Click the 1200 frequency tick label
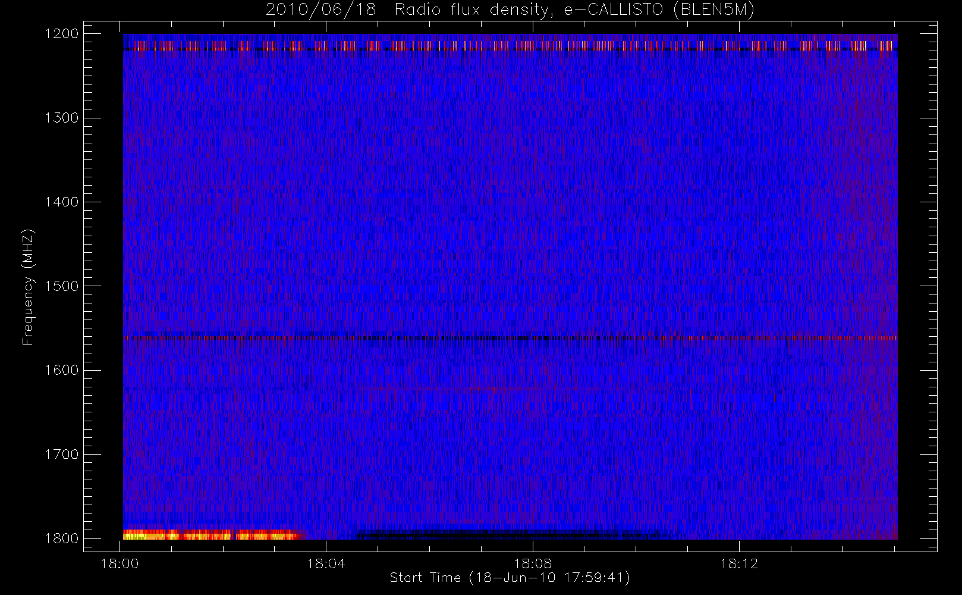Viewport: 962px width, 595px height. 62,34
